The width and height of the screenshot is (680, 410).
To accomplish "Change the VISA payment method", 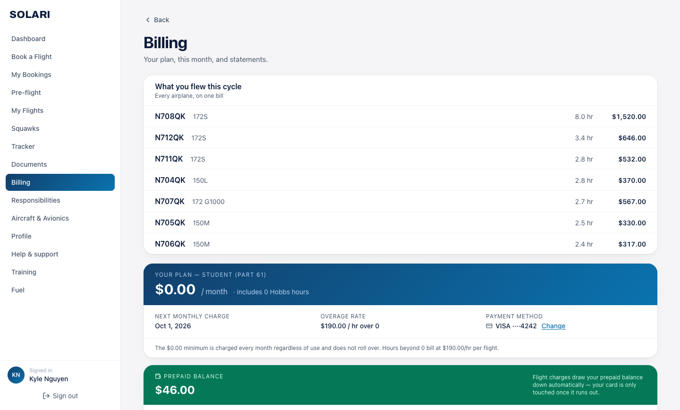I will tap(553, 326).
